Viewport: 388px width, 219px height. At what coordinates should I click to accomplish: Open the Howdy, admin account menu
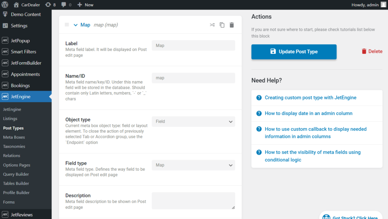click(x=369, y=5)
